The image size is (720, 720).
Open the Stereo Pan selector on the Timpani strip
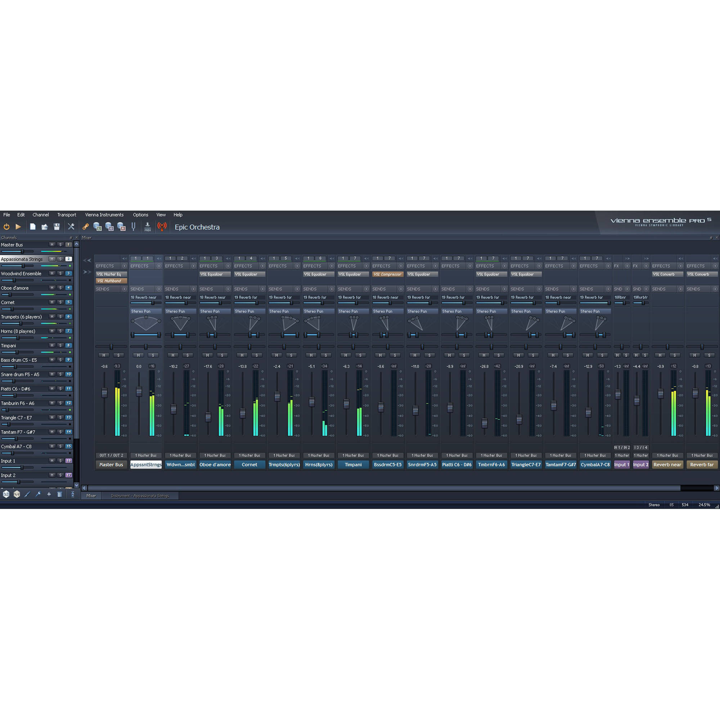click(353, 311)
